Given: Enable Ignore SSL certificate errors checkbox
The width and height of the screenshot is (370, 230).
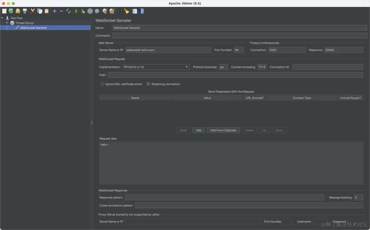Looking at the screenshot, I should tap(102, 84).
